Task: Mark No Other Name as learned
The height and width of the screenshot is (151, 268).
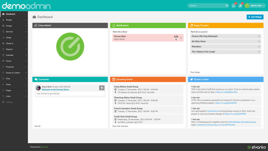Action: (259, 41)
